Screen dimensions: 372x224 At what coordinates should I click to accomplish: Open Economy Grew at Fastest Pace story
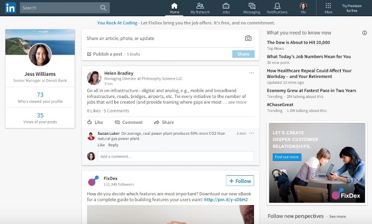coord(311,90)
